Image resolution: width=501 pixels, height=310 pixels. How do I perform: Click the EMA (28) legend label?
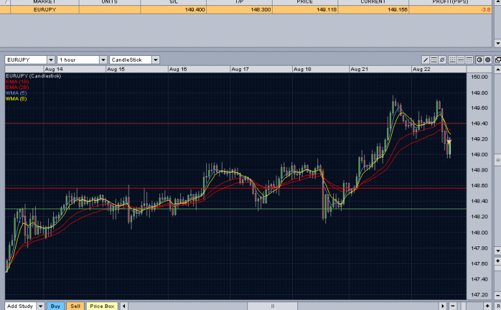click(17, 88)
